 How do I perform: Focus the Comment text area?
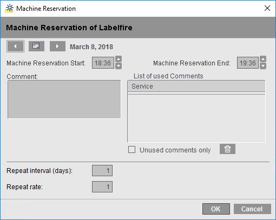[64, 99]
